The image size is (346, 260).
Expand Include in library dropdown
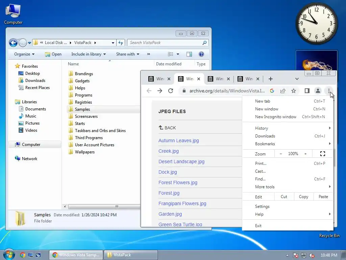(89, 54)
